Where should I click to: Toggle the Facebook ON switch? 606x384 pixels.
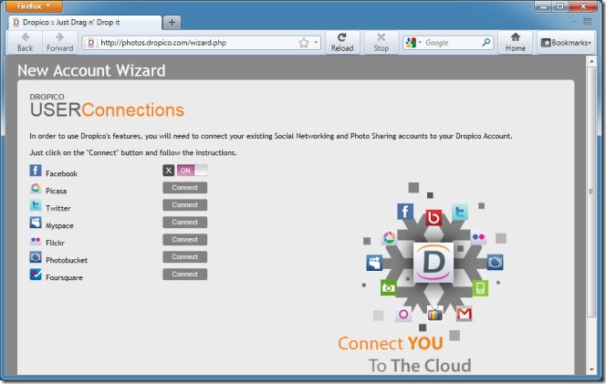(192, 171)
